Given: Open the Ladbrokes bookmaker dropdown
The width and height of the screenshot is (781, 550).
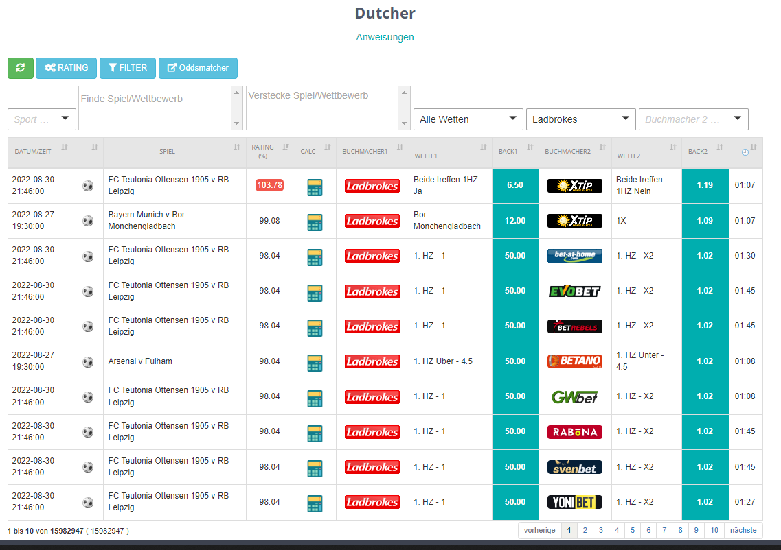Looking at the screenshot, I should click(580, 119).
